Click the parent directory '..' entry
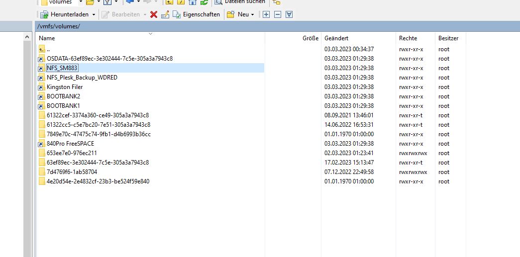 [x=48, y=49]
